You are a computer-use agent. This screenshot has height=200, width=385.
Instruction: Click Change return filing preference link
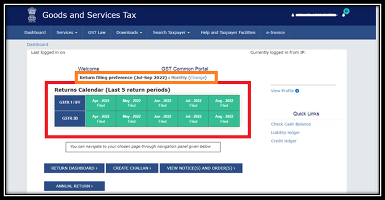coord(197,78)
